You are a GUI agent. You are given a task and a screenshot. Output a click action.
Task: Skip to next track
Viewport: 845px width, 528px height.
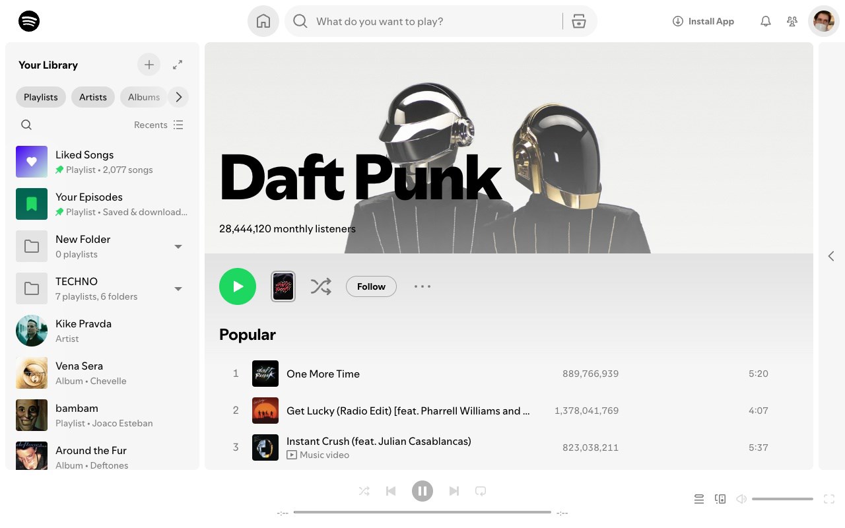(454, 491)
